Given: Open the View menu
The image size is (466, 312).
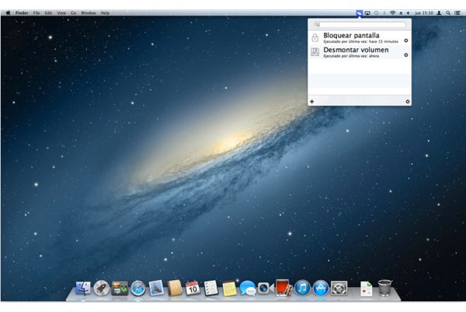Looking at the screenshot, I should [x=61, y=12].
